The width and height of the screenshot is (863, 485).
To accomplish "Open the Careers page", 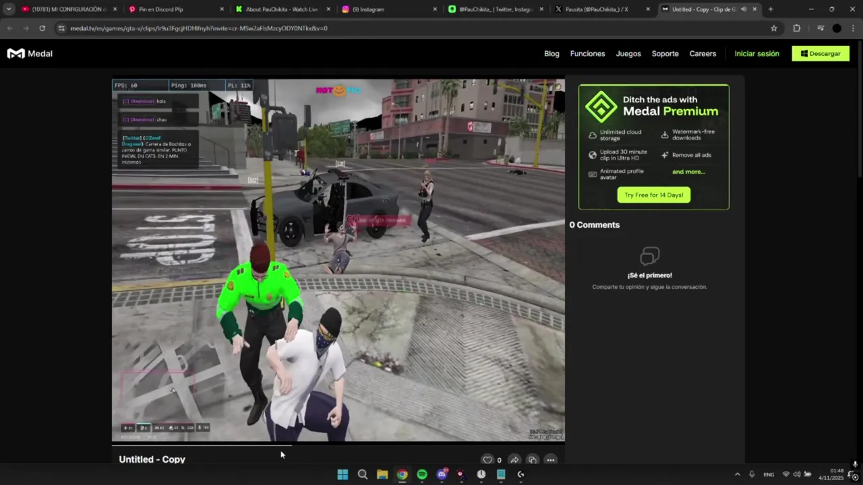I will point(703,54).
